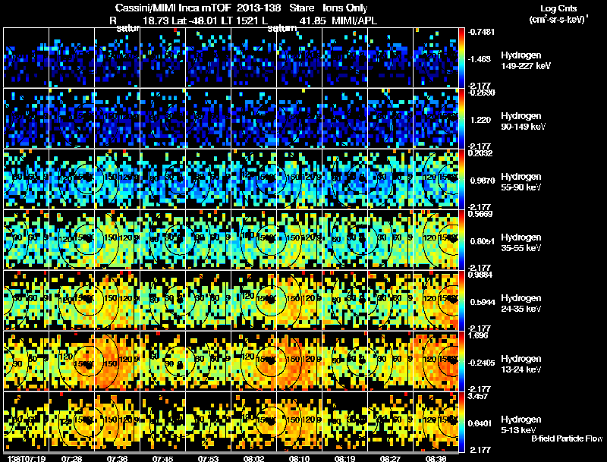Click the 3.457 scale maximum value
Screen dimensions: 607x462
tap(478, 396)
